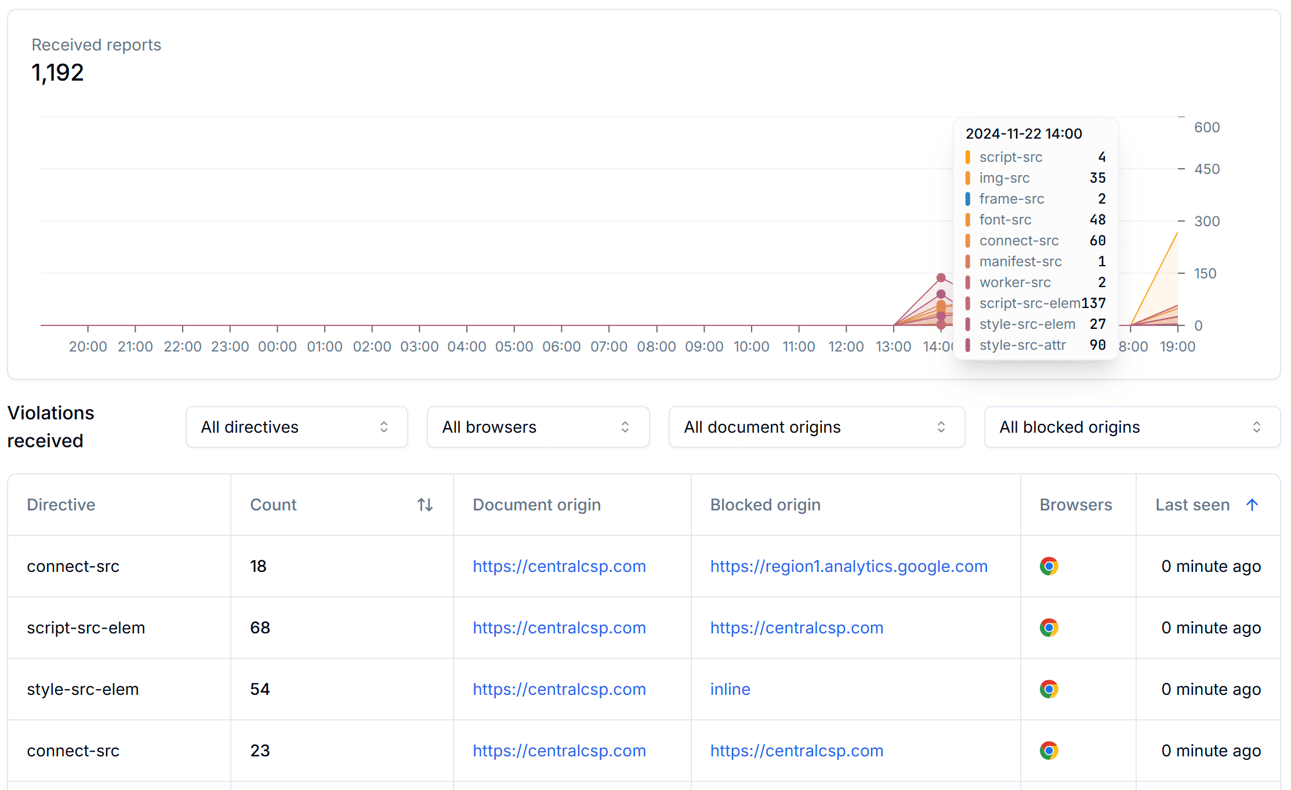Open document origin link in style-src-elem row
The height and width of the screenshot is (790, 1291).
[x=559, y=689]
